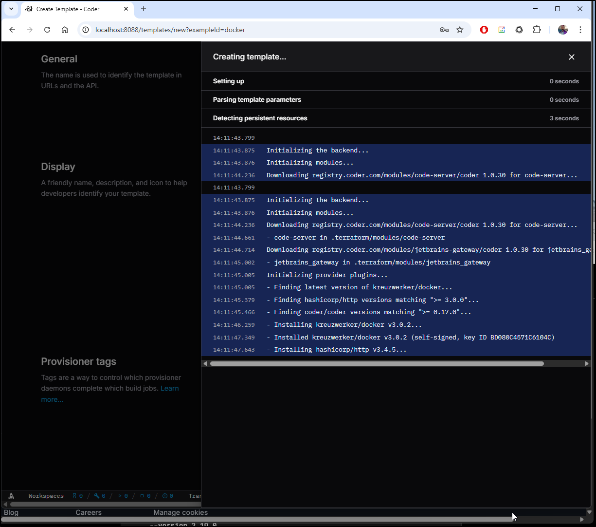This screenshot has height=527, width=596.
Task: Reload the Create Template page
Action: 47,30
